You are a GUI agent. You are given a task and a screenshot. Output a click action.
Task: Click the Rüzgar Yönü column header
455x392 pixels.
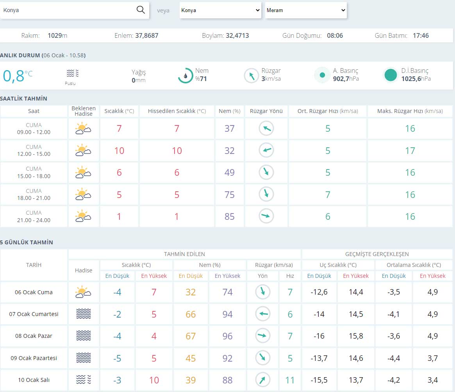266,111
